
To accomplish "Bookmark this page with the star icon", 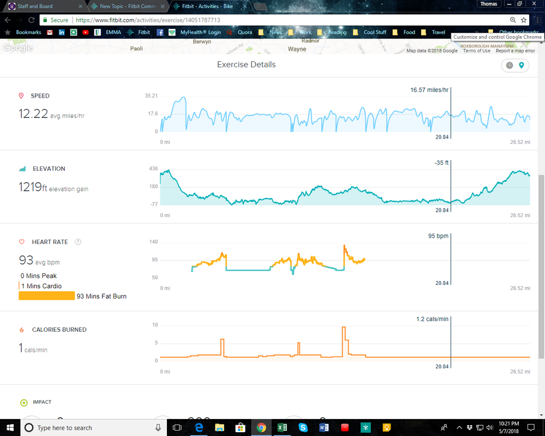I will [524, 20].
